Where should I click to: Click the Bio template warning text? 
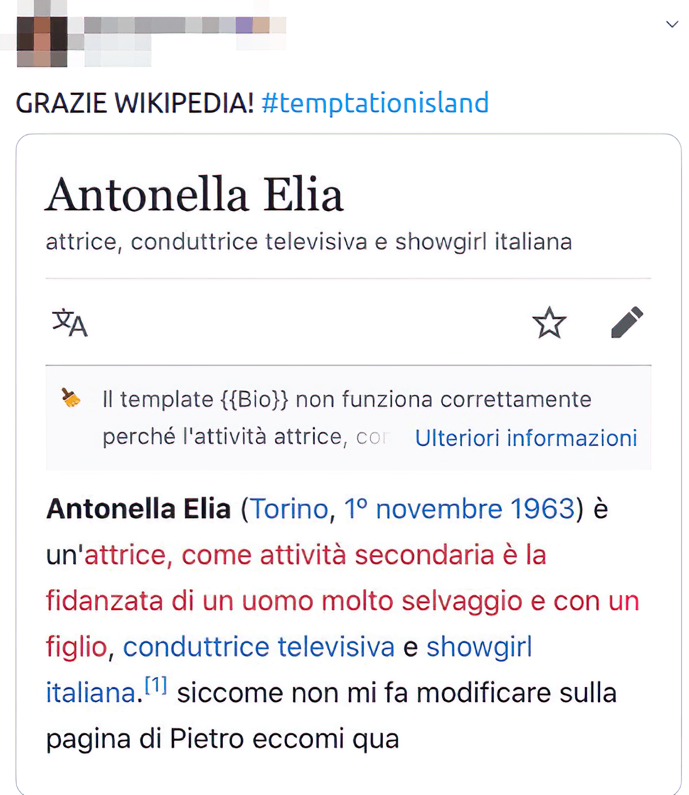coord(347,399)
